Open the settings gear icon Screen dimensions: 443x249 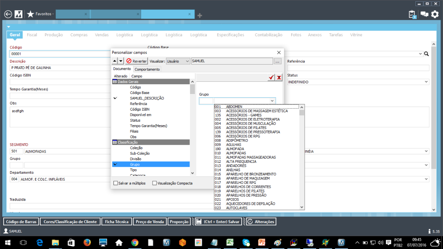click(x=435, y=14)
